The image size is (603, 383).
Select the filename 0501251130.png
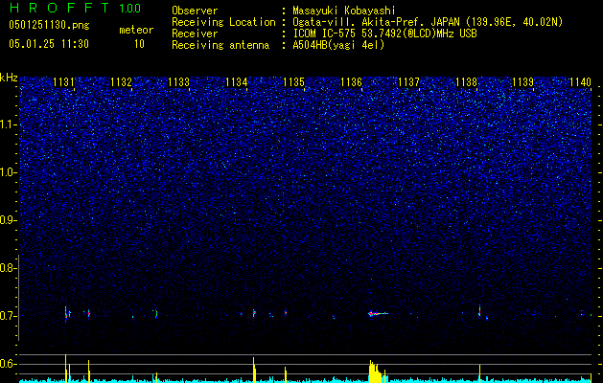click(x=49, y=26)
